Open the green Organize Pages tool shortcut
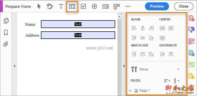Image resolution: width=197 pixels, height=96 pixels. 191,64
